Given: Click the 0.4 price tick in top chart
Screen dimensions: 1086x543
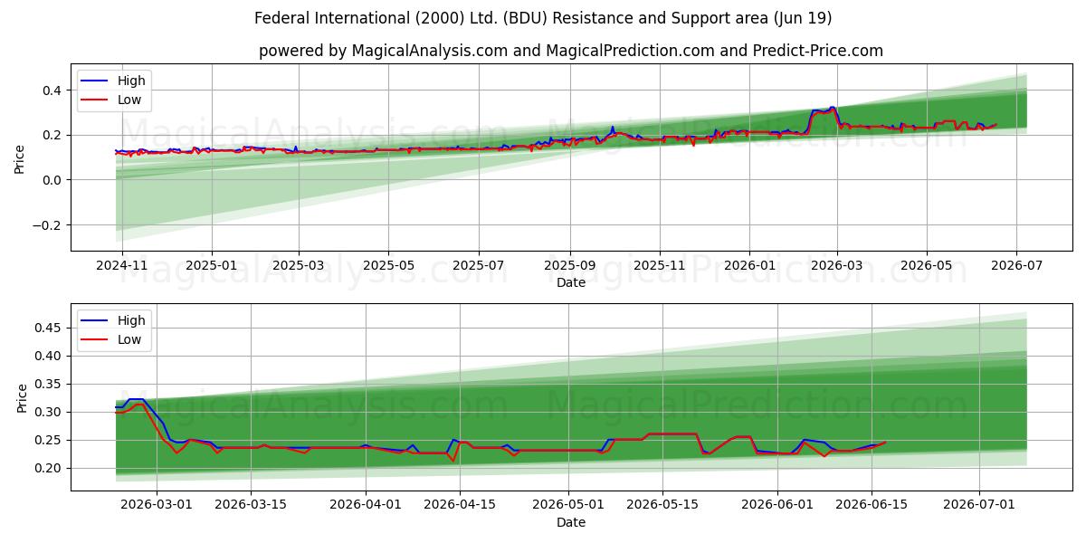Looking at the screenshot, I should [x=51, y=90].
